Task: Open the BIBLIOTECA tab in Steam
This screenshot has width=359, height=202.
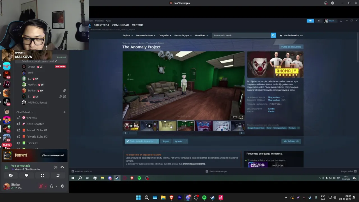Action: pyautogui.click(x=101, y=25)
